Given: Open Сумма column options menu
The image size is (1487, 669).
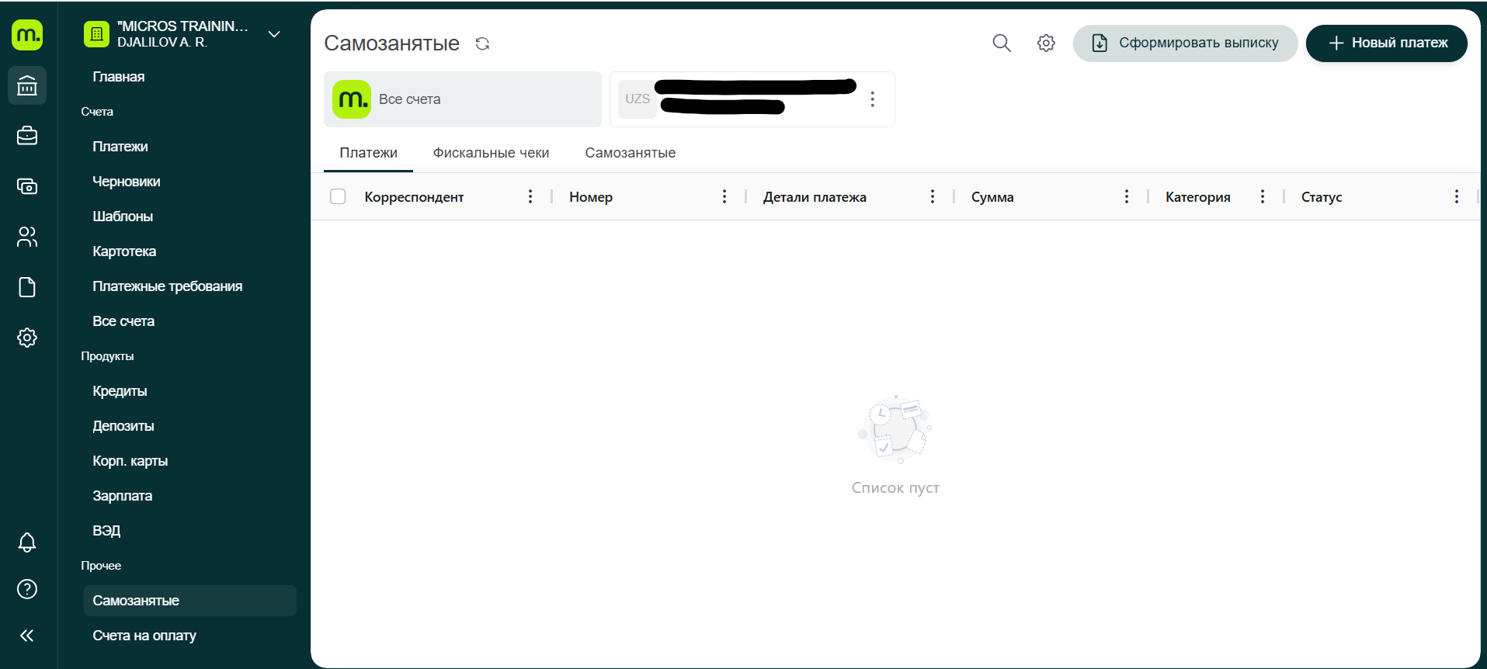Looking at the screenshot, I should click(x=1127, y=196).
